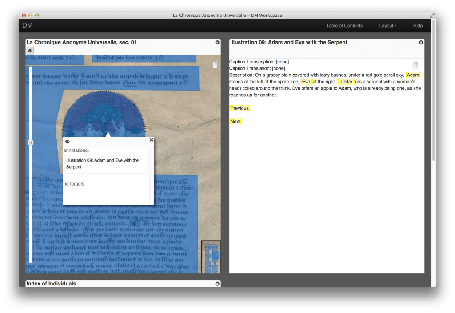Click the manuscript overview thumbnail
455x313 pixels.
coord(211,257)
